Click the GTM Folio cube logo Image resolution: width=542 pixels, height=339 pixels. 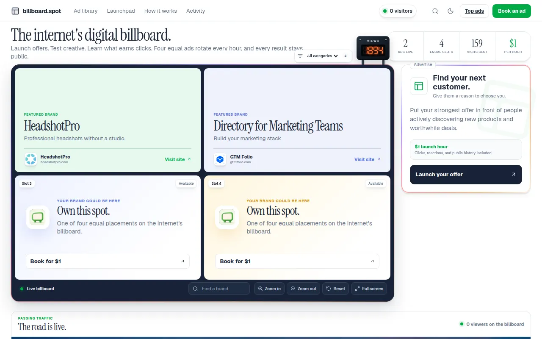220,159
